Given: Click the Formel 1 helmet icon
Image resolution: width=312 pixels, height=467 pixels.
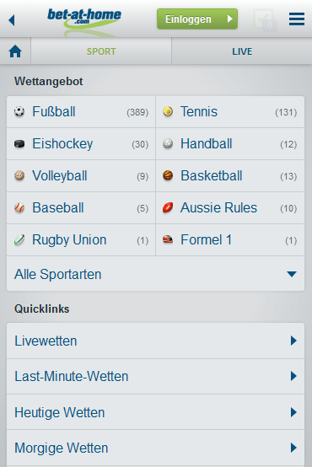Looking at the screenshot, I should [168, 239].
